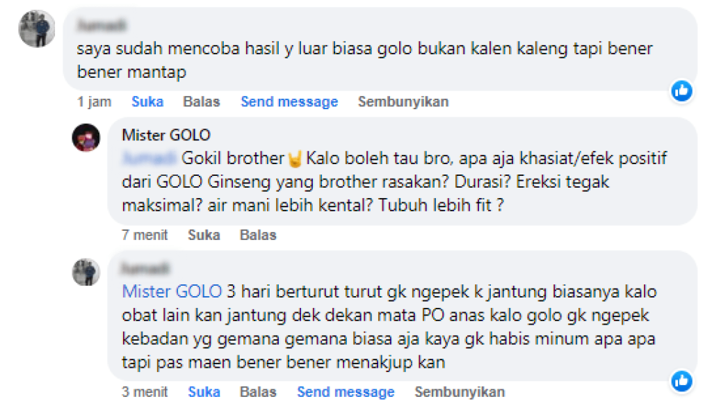Click Sembunyikan under the last reply
This screenshot has height=406, width=712.
(460, 392)
